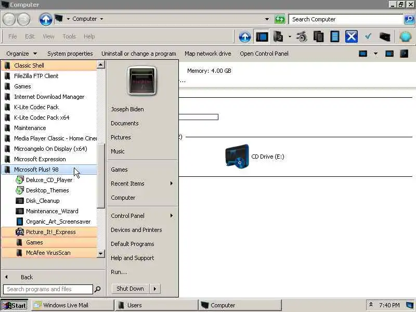Click Back in the programs list
Screen dimensions: 416x312
click(x=27, y=277)
